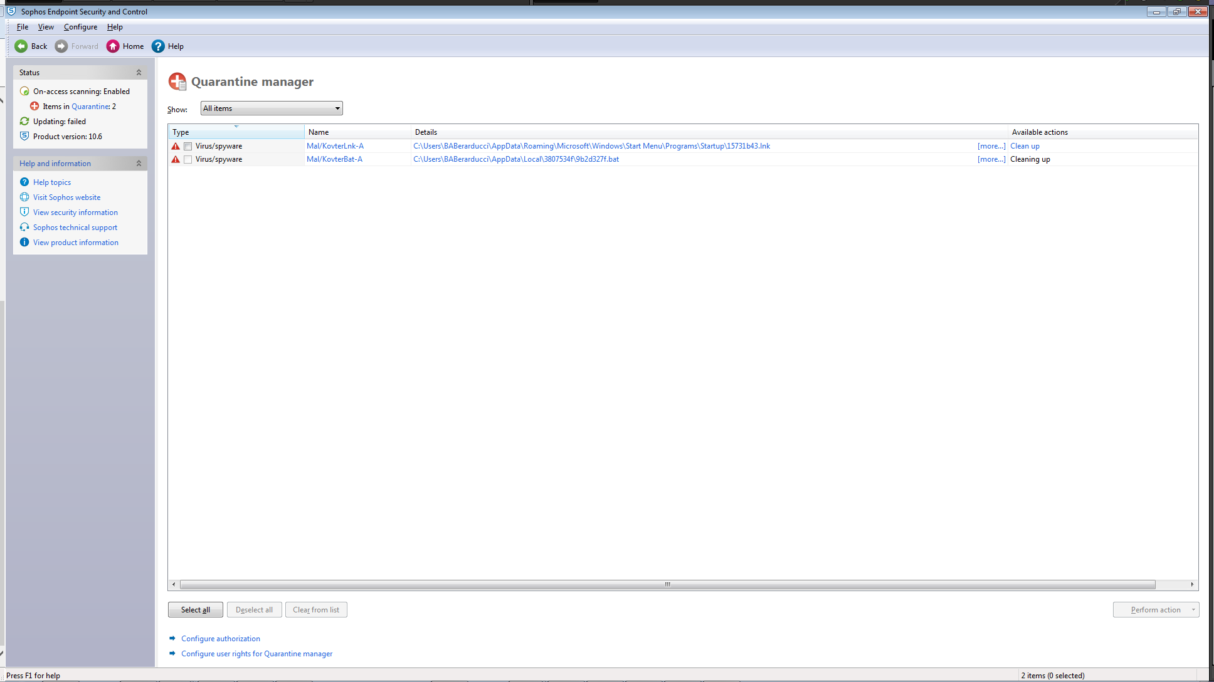The width and height of the screenshot is (1214, 682).
Task: Open Configure user rights for Quarantine manager
Action: pos(257,654)
